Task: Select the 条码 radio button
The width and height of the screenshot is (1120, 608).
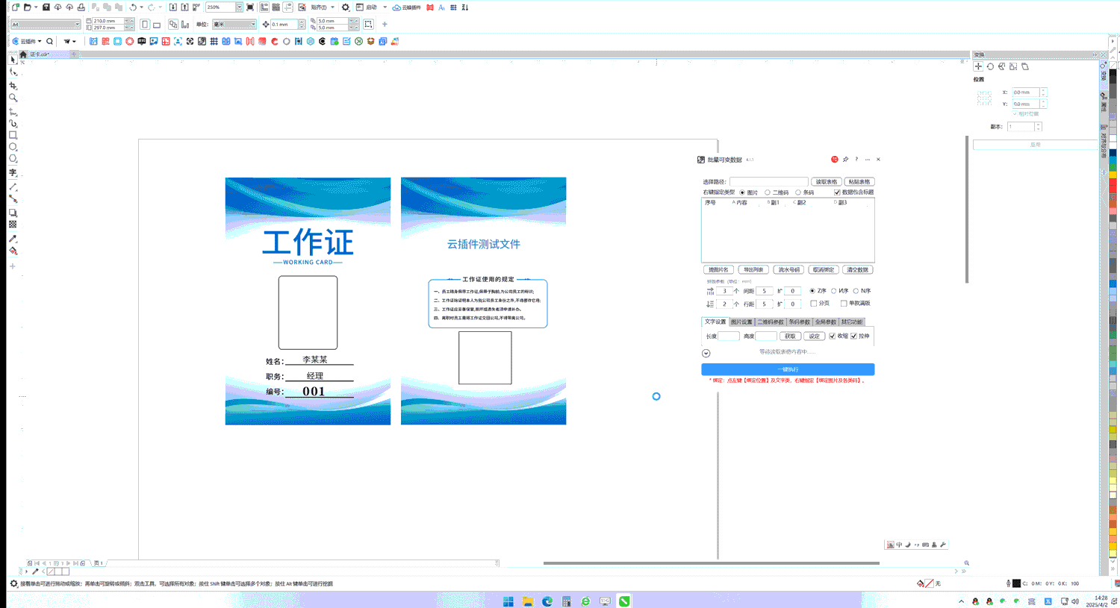Action: 798,192
